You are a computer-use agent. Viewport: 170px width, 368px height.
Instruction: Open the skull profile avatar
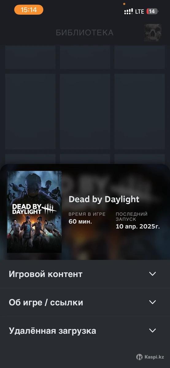[153, 33]
